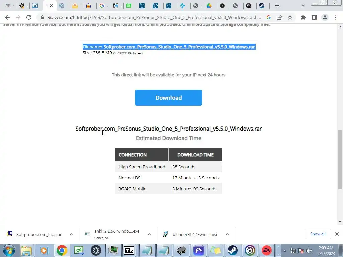Bookmark this page with the star
Viewport: 343px width, 257px height.
click(290, 17)
